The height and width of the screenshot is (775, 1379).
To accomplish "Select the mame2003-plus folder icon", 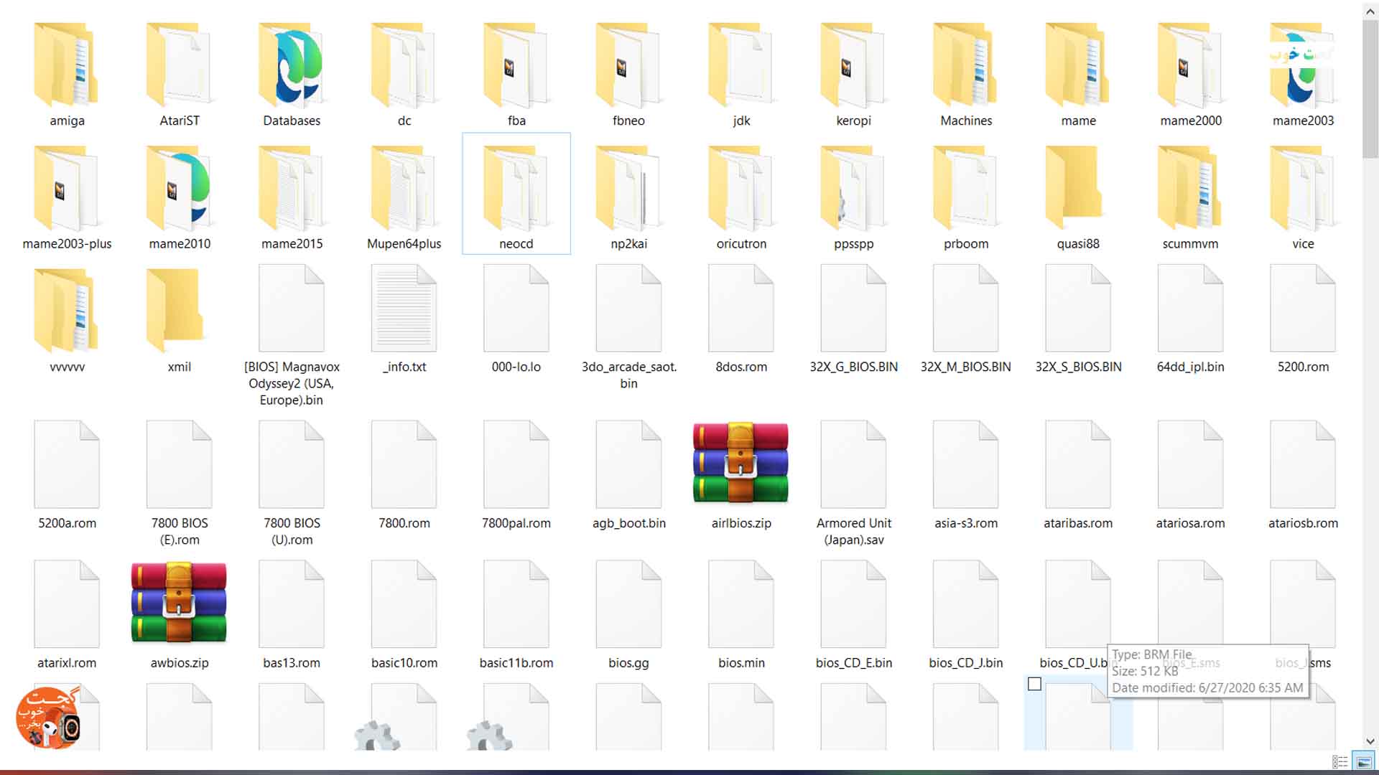I will 66,188.
